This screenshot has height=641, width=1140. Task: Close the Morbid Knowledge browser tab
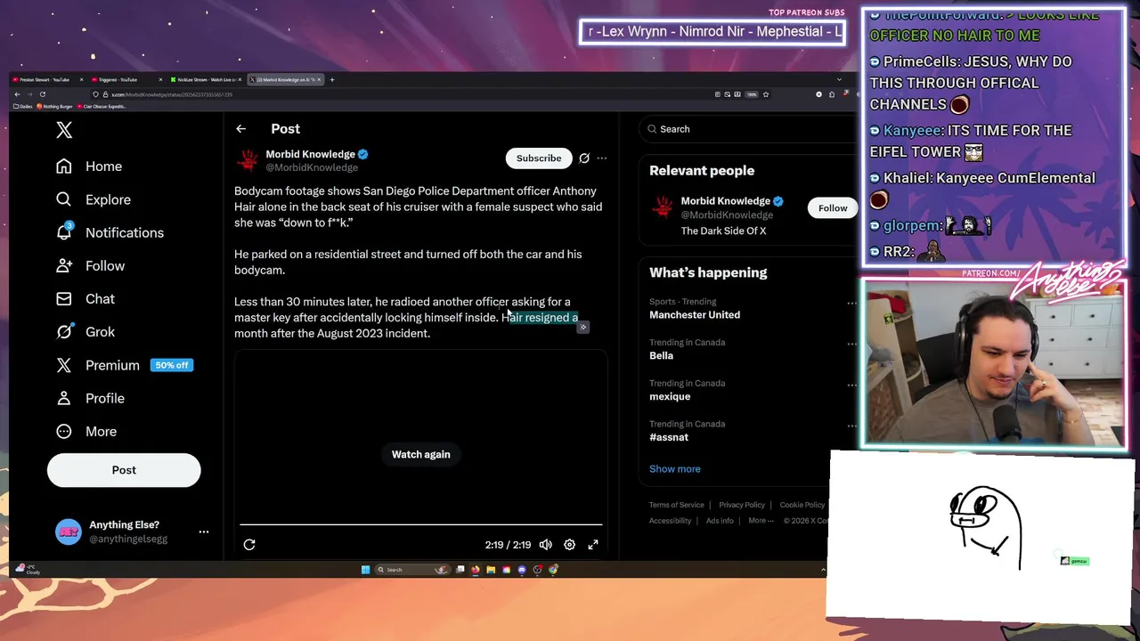pyautogui.click(x=319, y=80)
